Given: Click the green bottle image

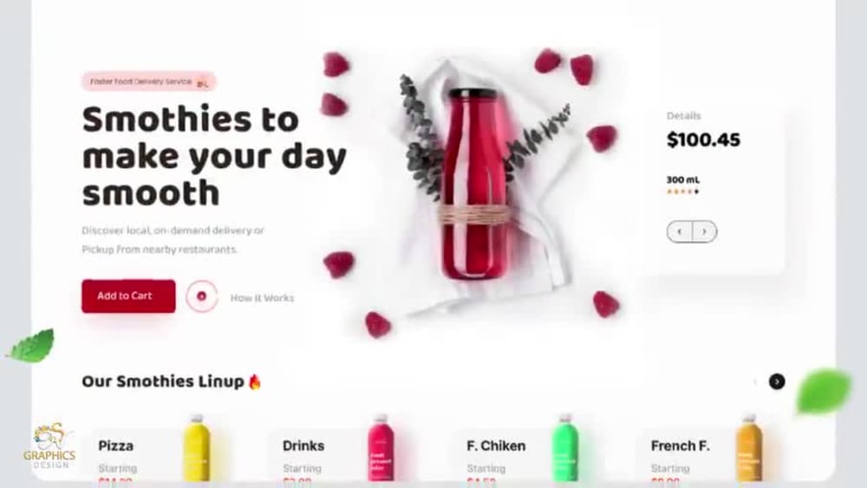Looking at the screenshot, I should point(565,447).
